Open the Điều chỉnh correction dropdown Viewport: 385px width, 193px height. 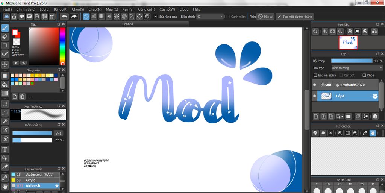coord(210,17)
